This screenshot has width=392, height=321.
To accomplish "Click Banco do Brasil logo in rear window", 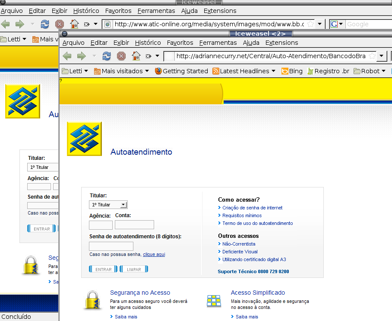I will click(x=23, y=101).
